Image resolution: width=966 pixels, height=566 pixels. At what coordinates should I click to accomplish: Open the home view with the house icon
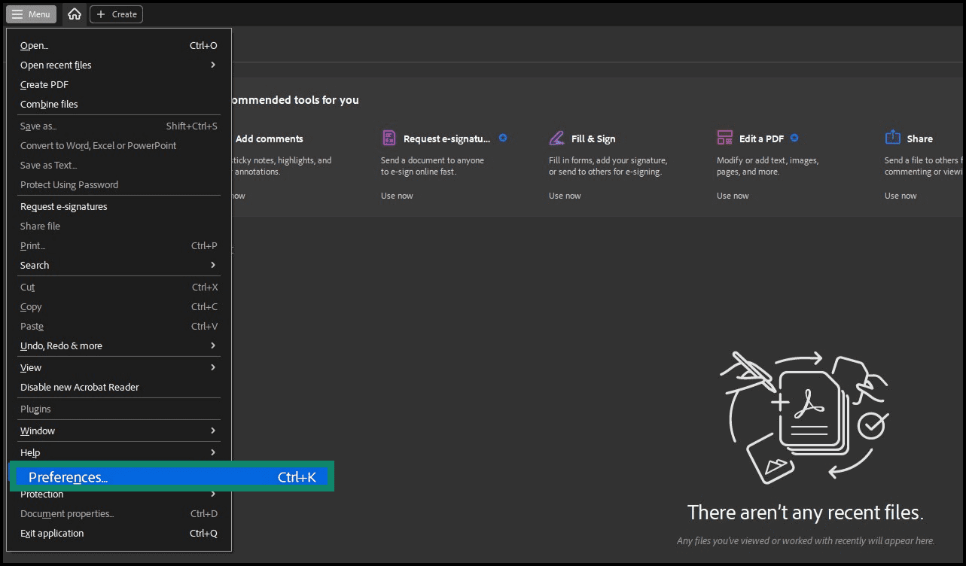coord(73,14)
